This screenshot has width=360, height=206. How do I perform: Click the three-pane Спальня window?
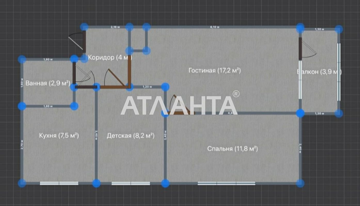tap(226, 183)
